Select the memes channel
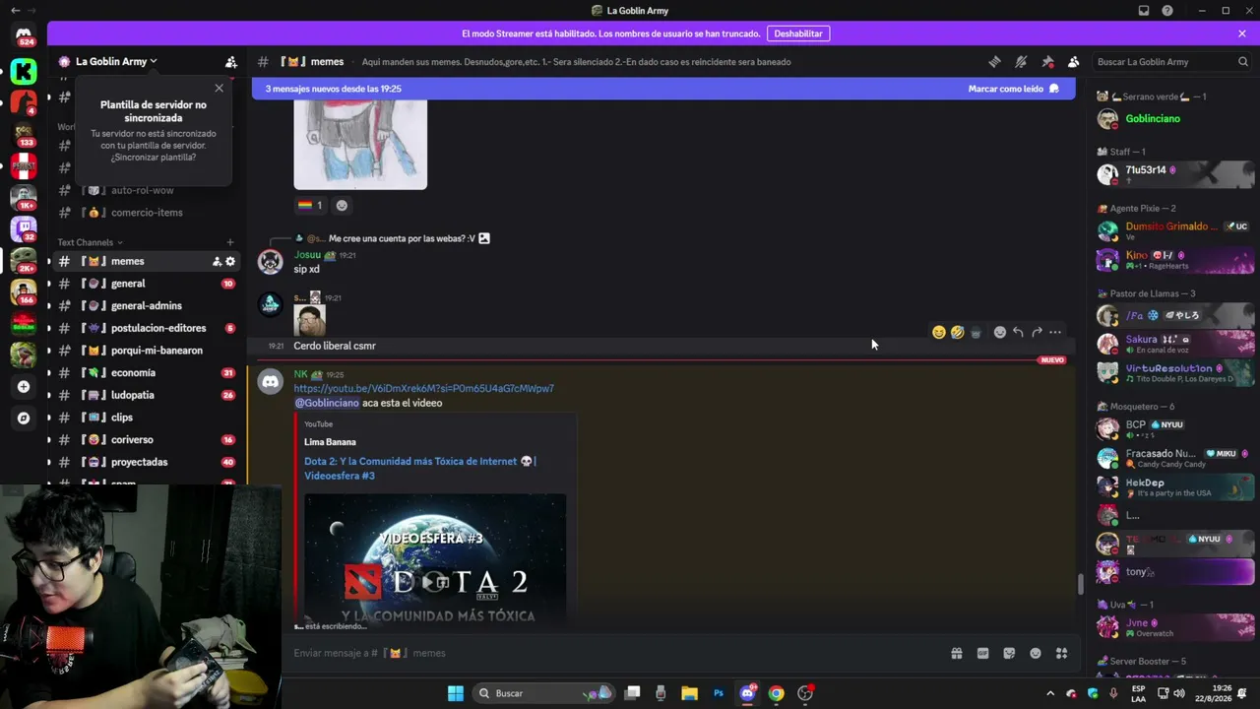 146,261
